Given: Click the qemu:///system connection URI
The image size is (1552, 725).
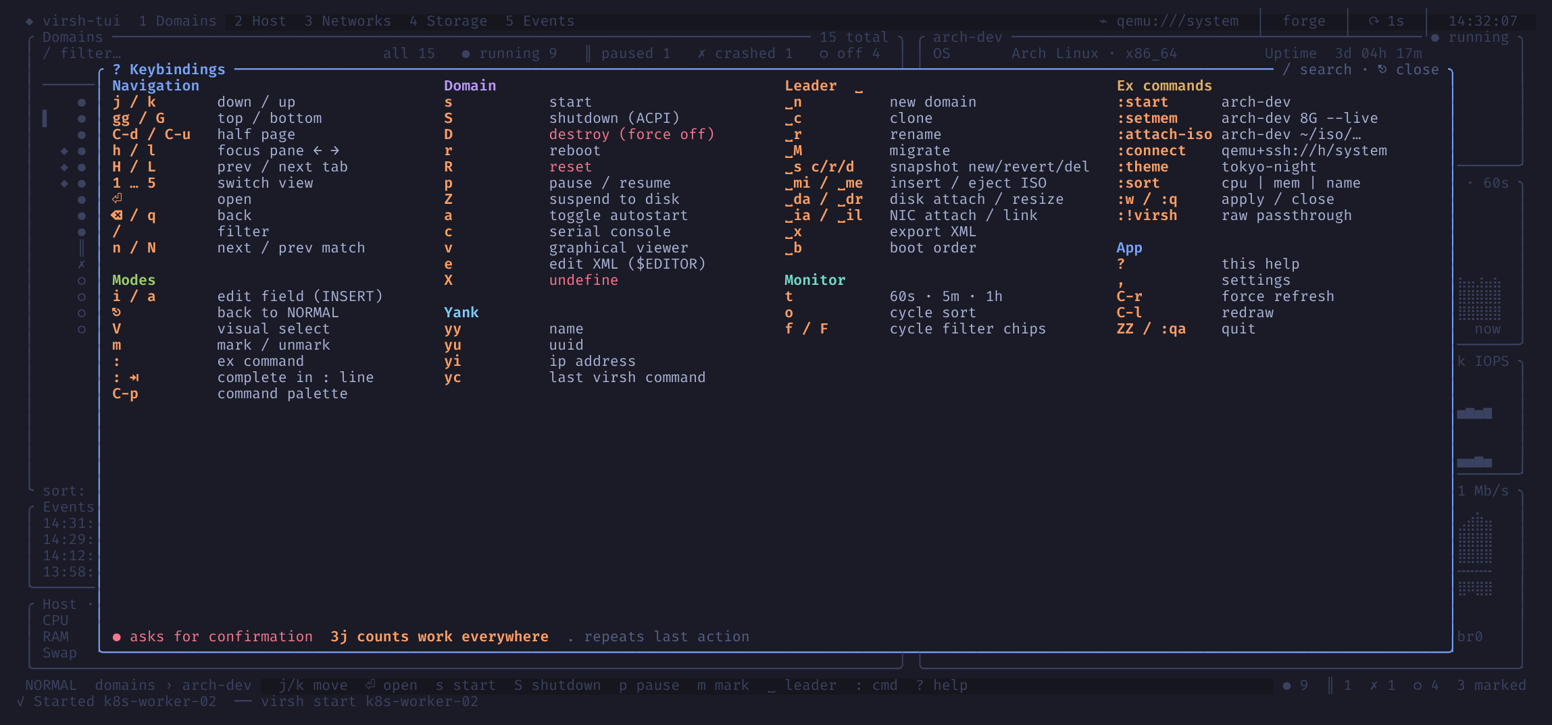Looking at the screenshot, I should (x=1169, y=21).
